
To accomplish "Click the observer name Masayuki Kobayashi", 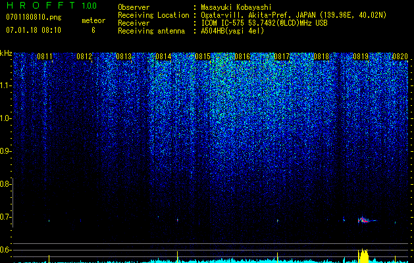I will click(x=236, y=7).
